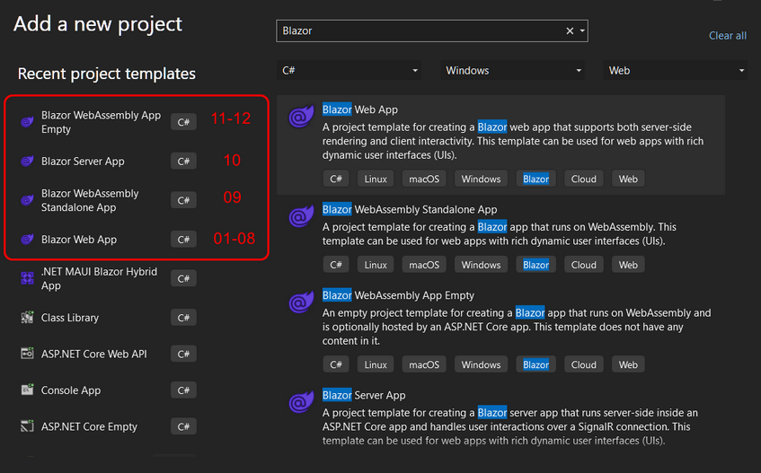The width and height of the screenshot is (761, 473).
Task: Click Console App template icon
Action: pyautogui.click(x=27, y=390)
